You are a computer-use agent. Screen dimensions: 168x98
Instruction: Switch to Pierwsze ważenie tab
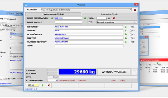(x=53, y=14)
